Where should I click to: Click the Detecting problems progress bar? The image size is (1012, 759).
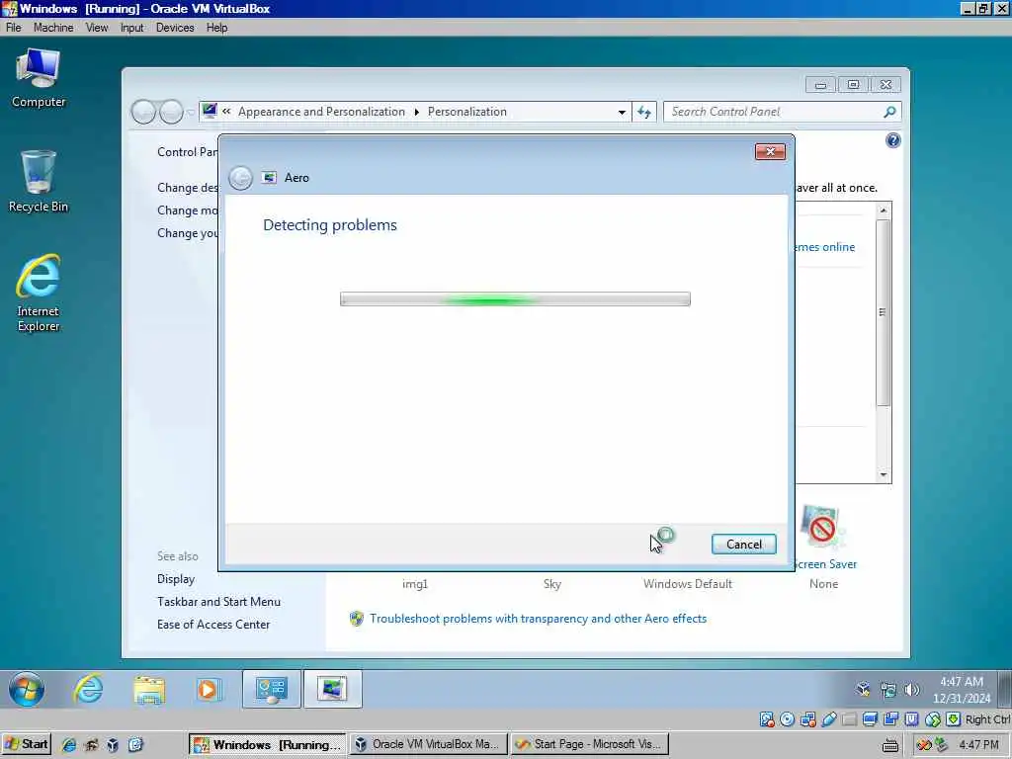click(515, 298)
